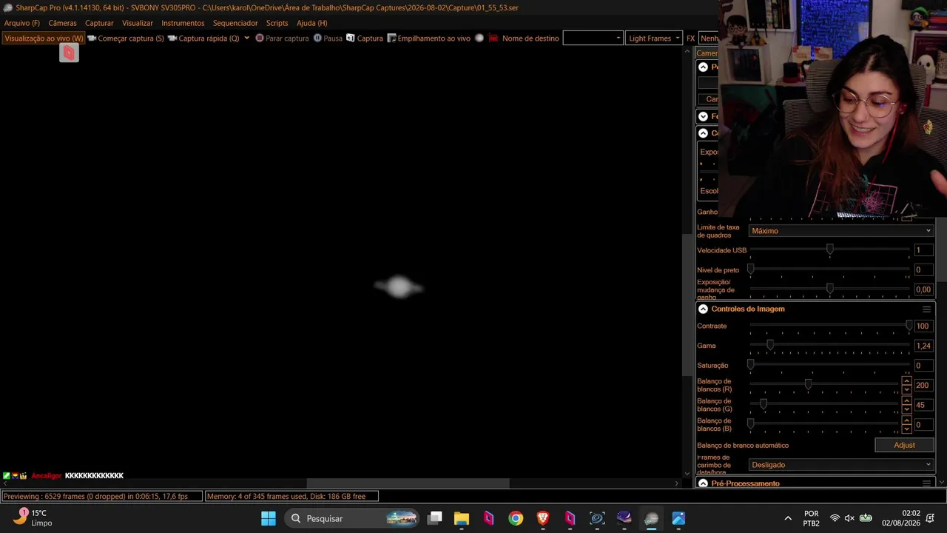Open SharpCap taskbar icon
This screenshot has width=947, height=533.
click(651, 518)
